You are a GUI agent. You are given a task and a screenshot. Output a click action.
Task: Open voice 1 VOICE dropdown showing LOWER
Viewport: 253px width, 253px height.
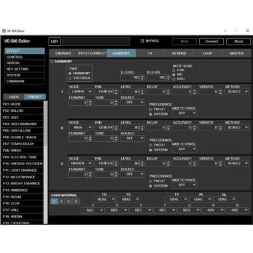point(81,91)
